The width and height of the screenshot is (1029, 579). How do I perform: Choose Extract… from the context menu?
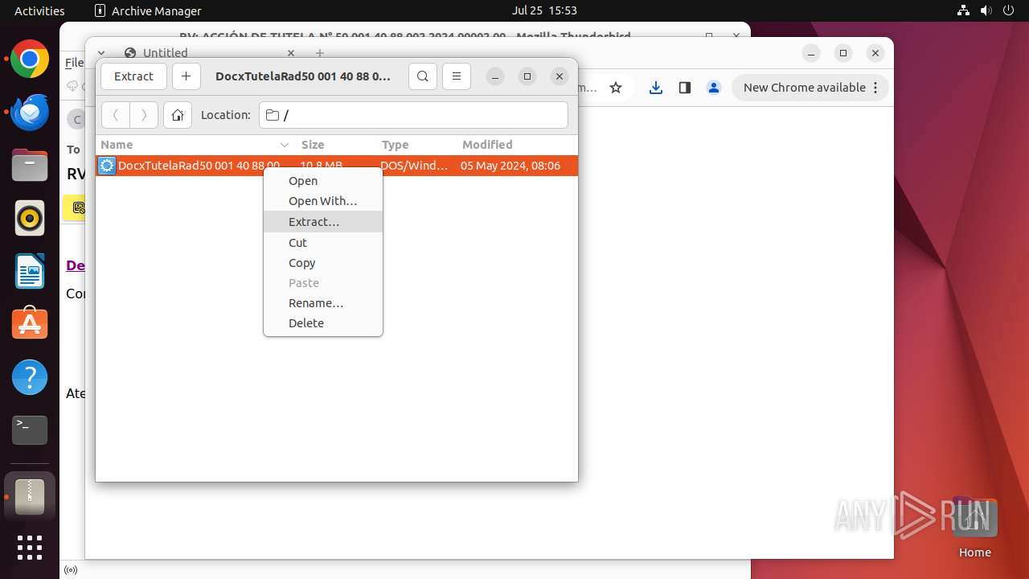(x=323, y=222)
